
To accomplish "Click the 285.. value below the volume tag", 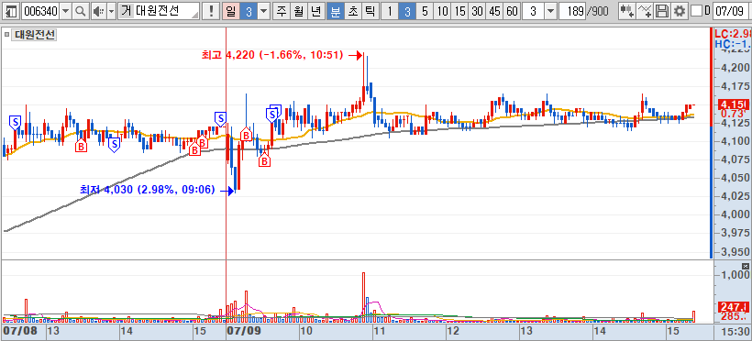I will click(733, 316).
